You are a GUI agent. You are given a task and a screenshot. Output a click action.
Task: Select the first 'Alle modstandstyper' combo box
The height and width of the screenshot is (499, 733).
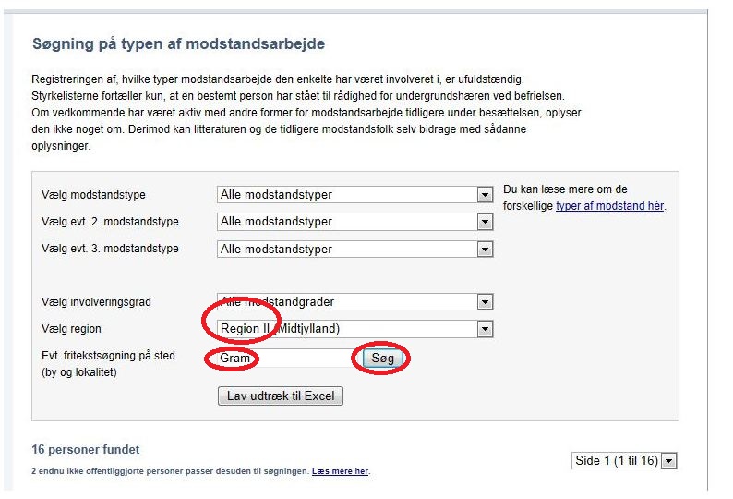(354, 194)
